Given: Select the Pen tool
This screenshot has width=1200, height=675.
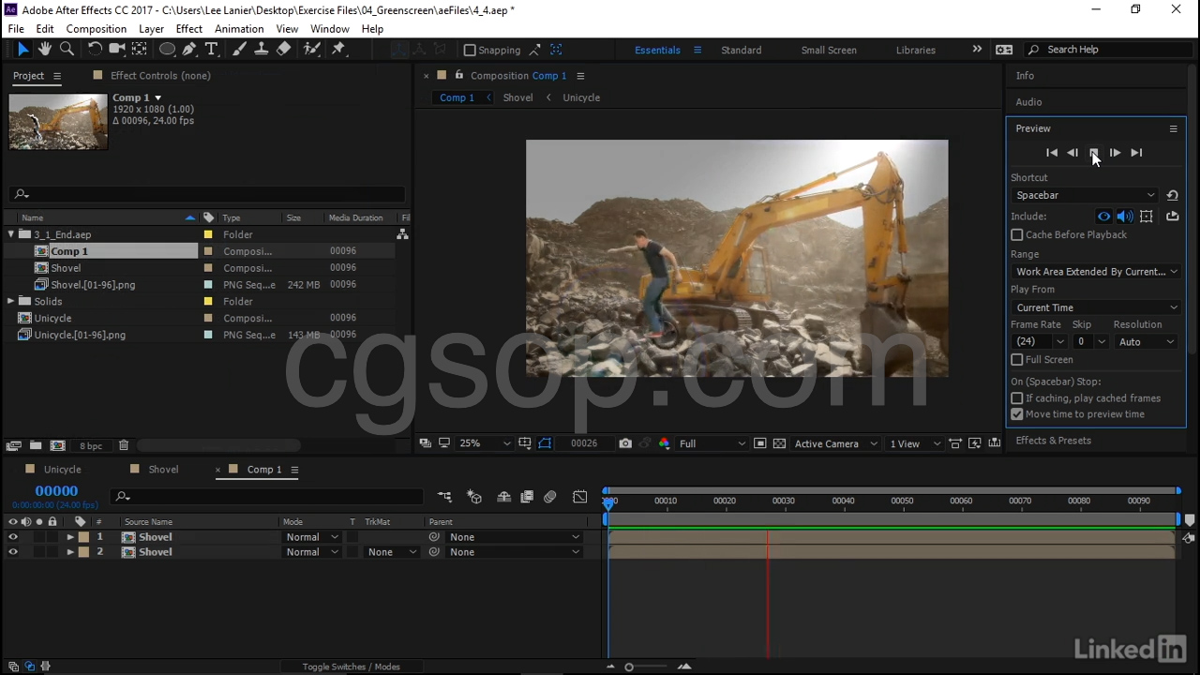Looking at the screenshot, I should (x=189, y=50).
